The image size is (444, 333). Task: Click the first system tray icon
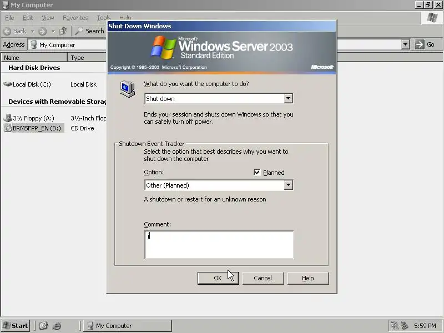(x=395, y=326)
